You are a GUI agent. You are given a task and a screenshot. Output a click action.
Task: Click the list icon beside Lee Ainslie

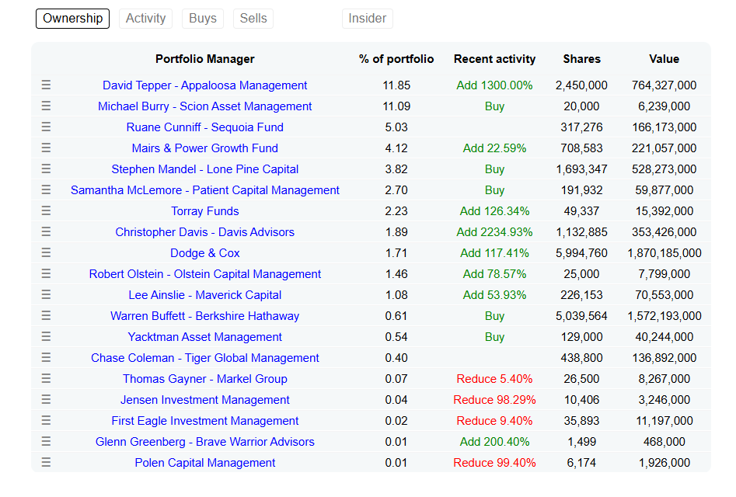point(46,295)
